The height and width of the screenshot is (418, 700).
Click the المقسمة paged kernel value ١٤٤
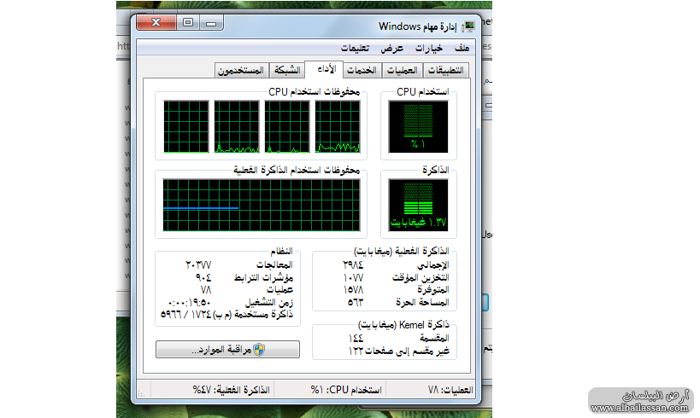[356, 338]
